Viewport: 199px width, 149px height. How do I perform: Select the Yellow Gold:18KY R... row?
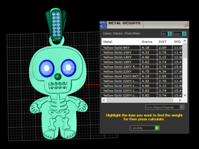142,67
